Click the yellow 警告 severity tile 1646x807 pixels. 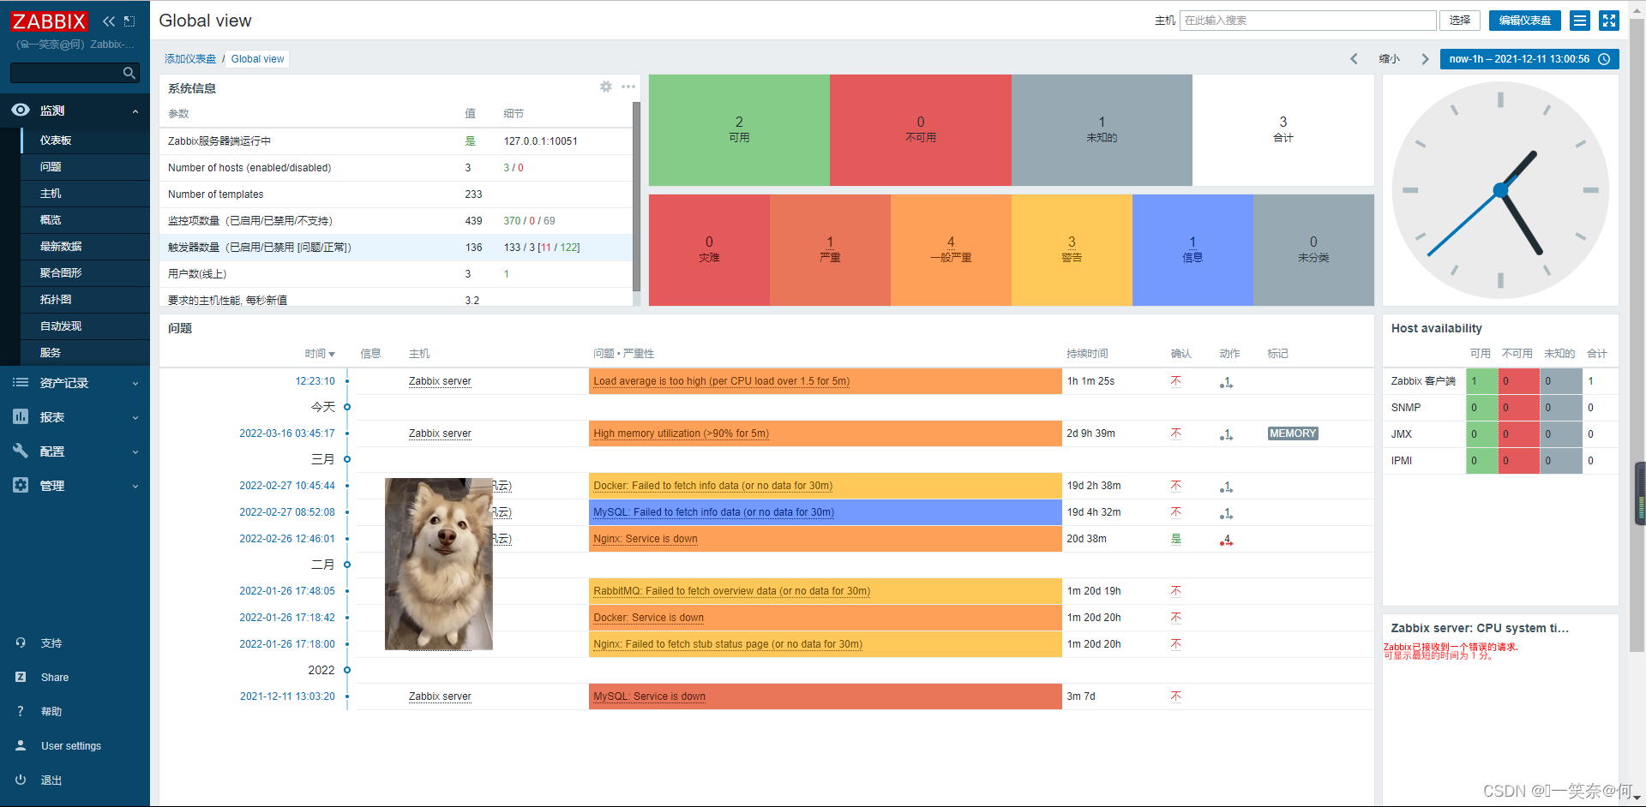tap(1072, 250)
